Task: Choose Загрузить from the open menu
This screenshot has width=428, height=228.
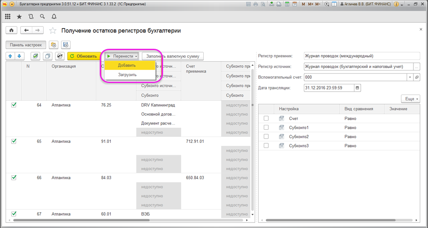Action: tap(127, 74)
